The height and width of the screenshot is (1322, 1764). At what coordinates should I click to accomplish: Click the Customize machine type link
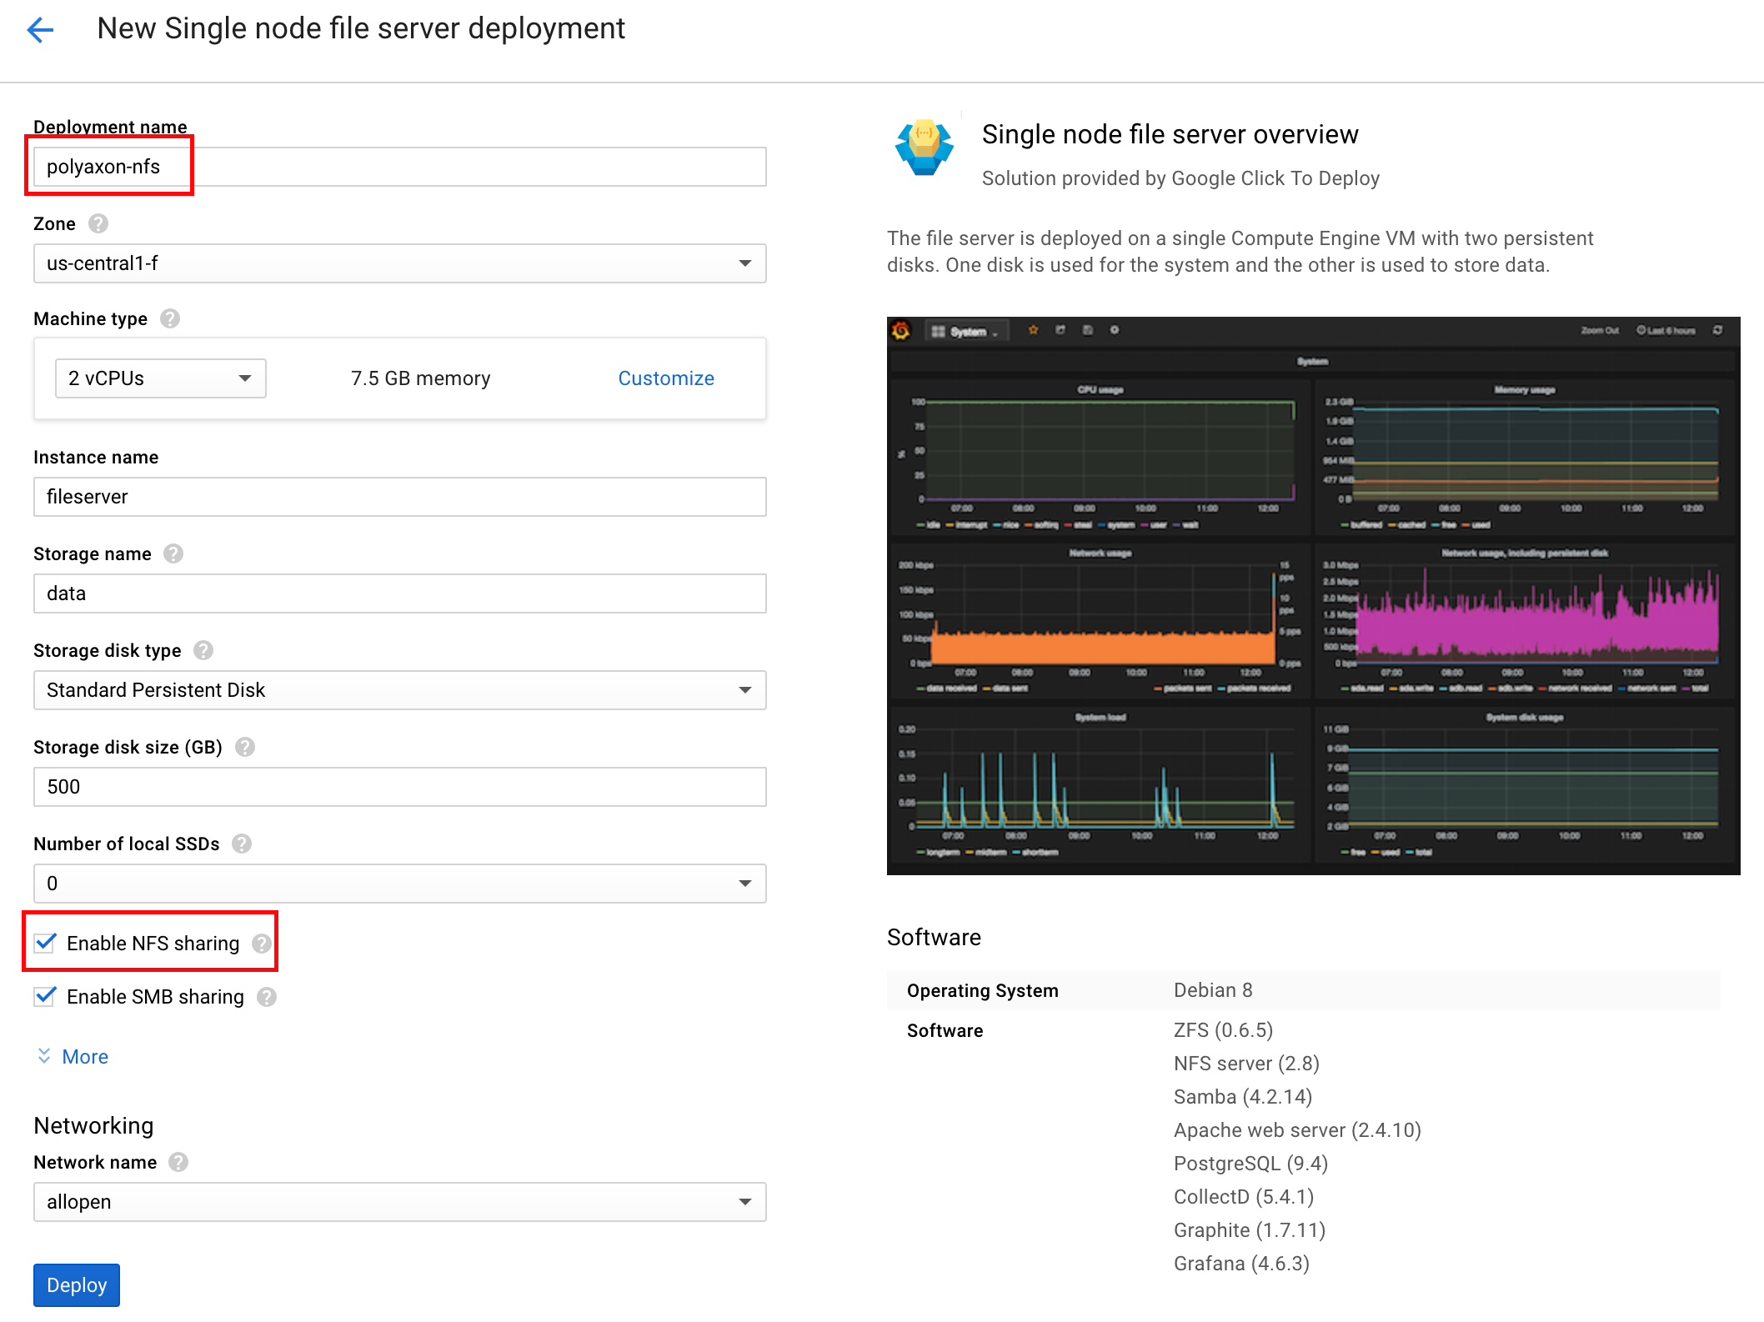pos(665,378)
